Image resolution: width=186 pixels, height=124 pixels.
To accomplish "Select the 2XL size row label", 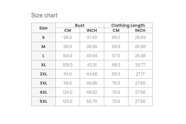I will click(x=43, y=74).
